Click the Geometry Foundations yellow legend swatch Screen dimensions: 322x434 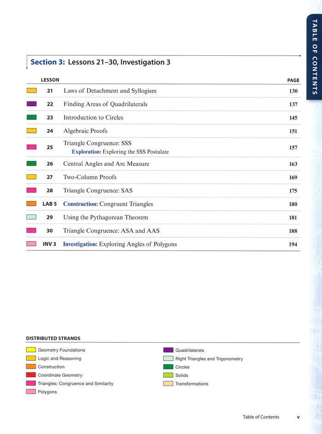31,350
